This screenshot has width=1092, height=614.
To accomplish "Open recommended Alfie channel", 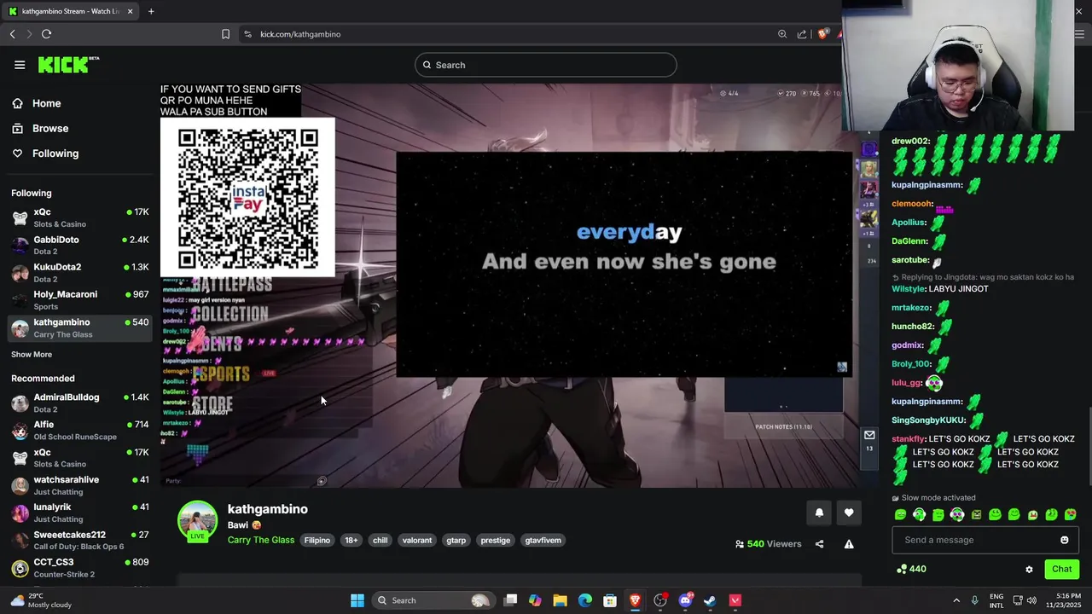I will pos(80,431).
